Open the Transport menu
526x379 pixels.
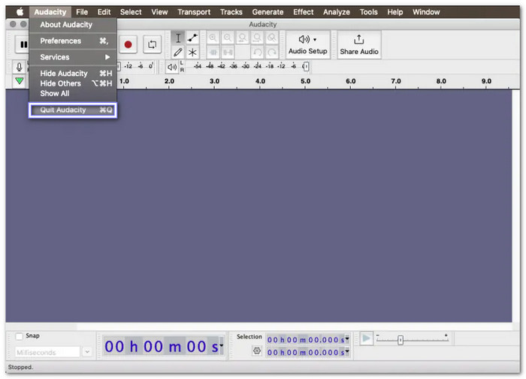pyautogui.click(x=194, y=12)
